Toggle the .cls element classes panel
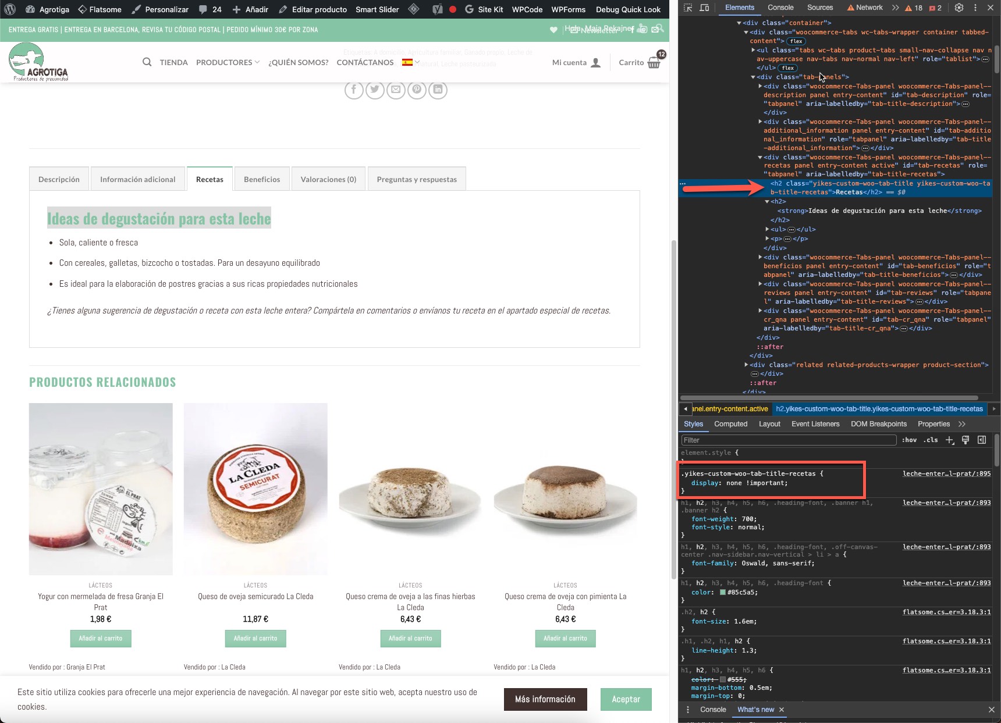Viewport: 1001px width, 723px height. coord(932,440)
